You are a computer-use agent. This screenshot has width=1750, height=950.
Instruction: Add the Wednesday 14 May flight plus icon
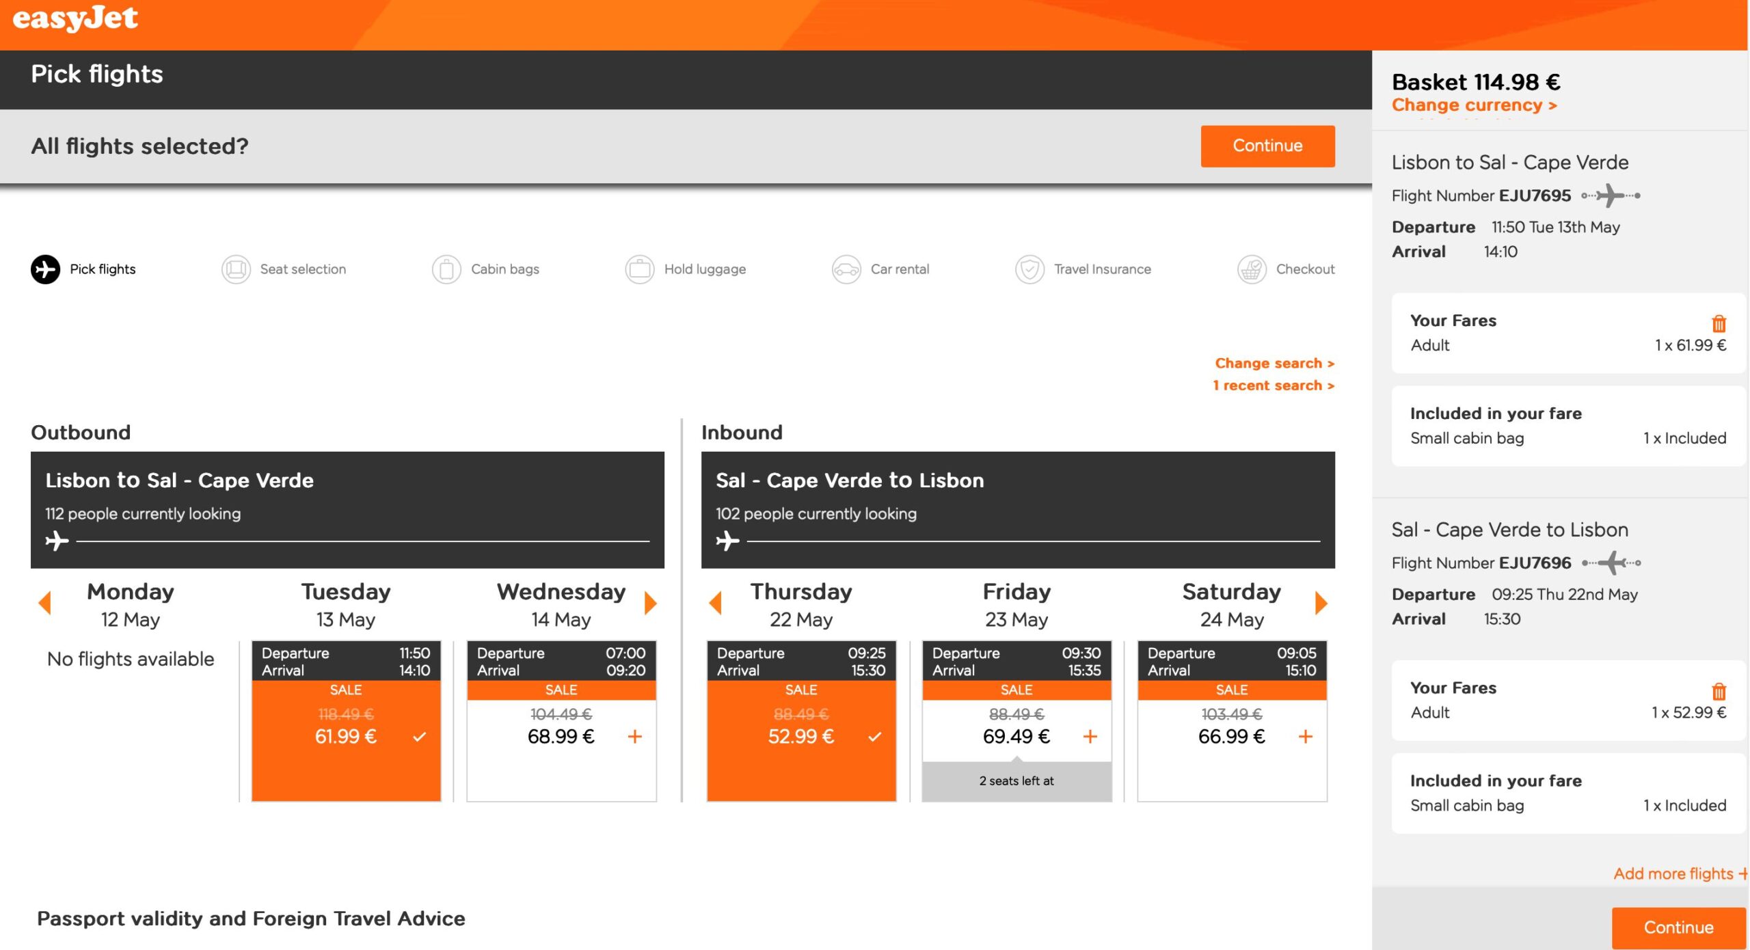635,737
